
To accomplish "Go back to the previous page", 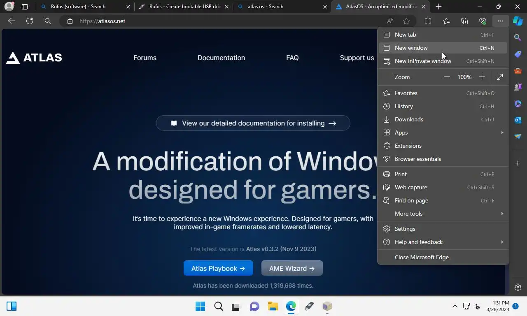I will click(x=12, y=21).
